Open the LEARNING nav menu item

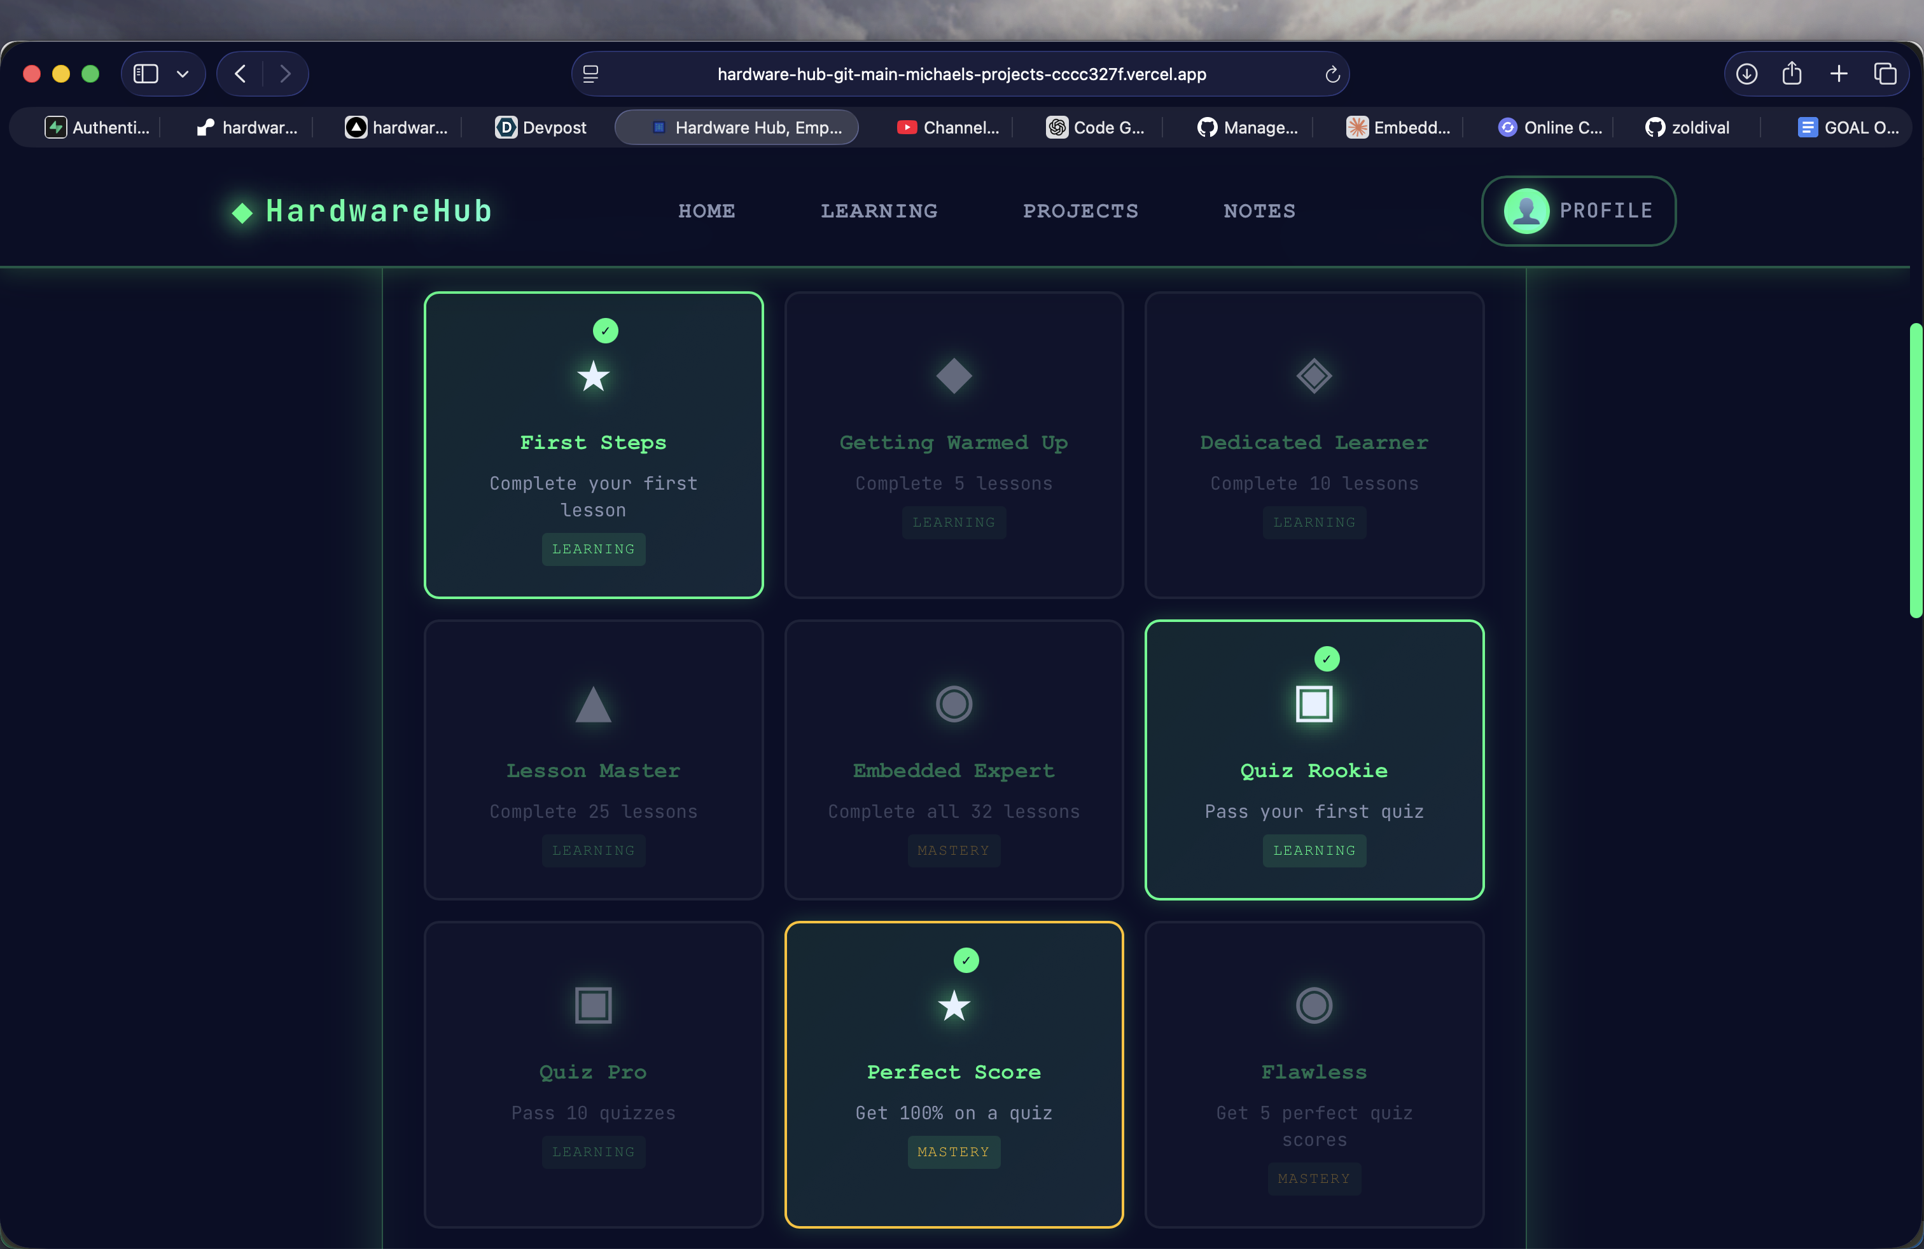click(x=879, y=211)
